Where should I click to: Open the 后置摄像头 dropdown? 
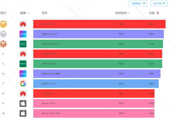coord(138,3)
